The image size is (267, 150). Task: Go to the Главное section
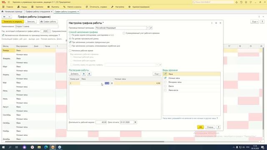(x=8, y=7)
